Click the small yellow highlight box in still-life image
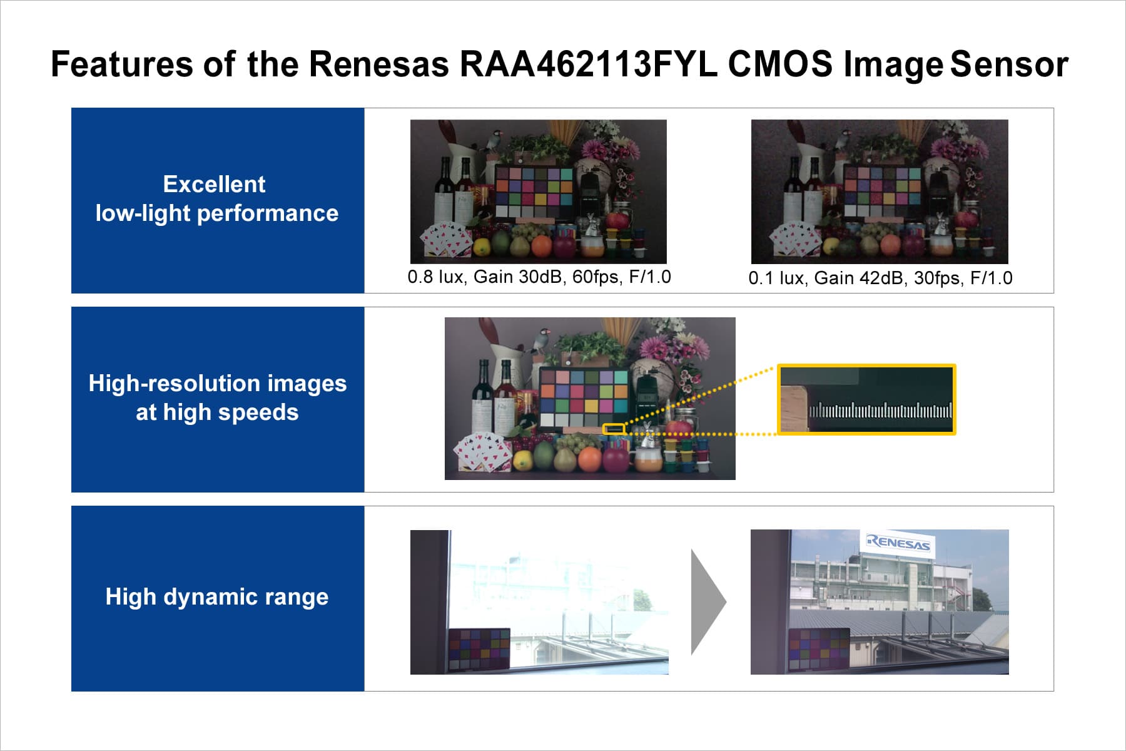1126x751 pixels. (614, 429)
